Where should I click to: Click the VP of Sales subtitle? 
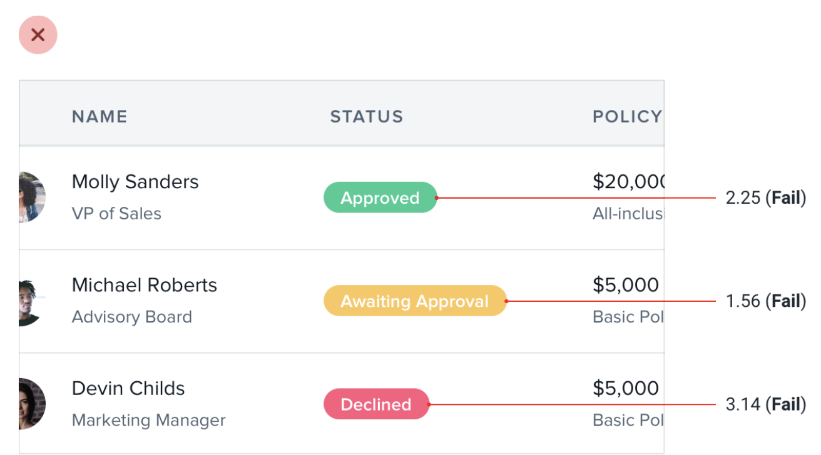pos(116,214)
